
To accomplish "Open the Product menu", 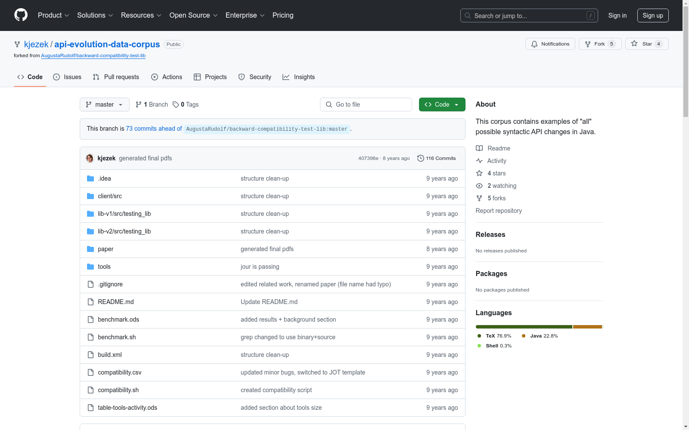I will click(x=53, y=15).
